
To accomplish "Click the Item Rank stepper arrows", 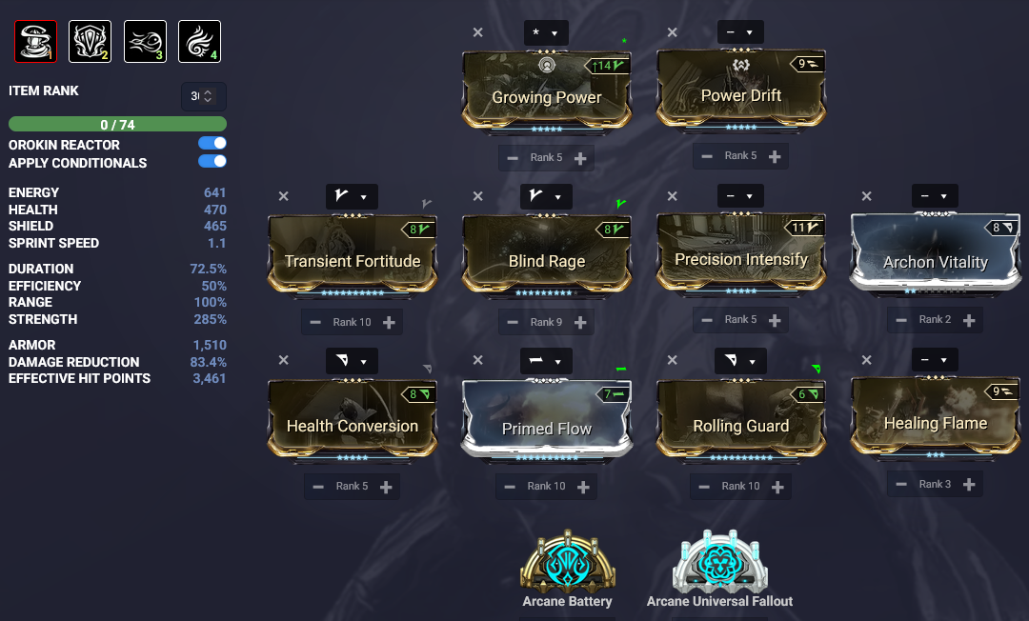I will (208, 96).
